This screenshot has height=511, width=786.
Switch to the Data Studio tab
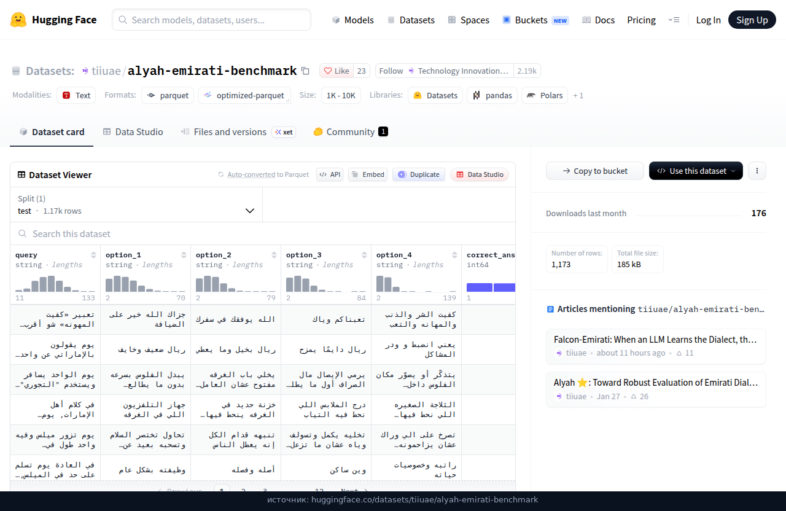coord(133,131)
